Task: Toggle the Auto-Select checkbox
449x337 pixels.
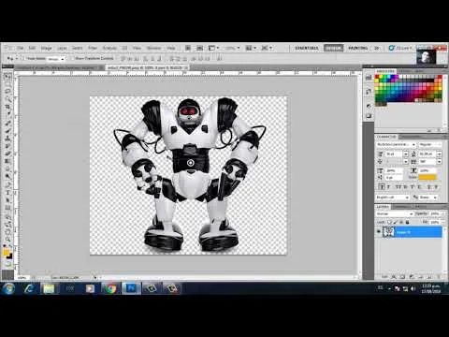Action: pos(23,58)
